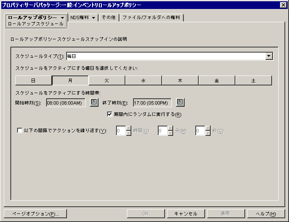Toggle the 土 (Saturday) day button
289x222 pixels.
pyautogui.click(x=254, y=80)
